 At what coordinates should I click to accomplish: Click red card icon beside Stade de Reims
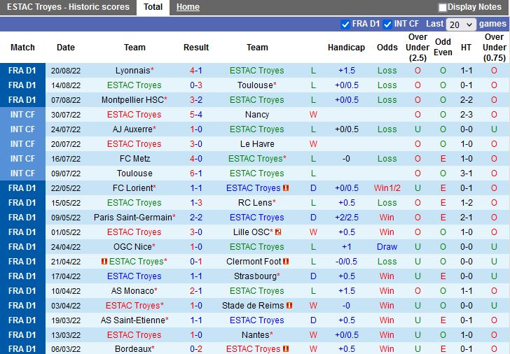[x=289, y=306]
